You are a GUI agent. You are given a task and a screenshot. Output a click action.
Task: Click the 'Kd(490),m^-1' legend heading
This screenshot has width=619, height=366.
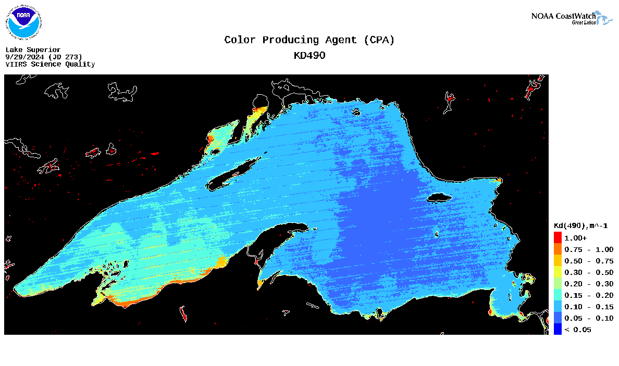click(x=580, y=225)
